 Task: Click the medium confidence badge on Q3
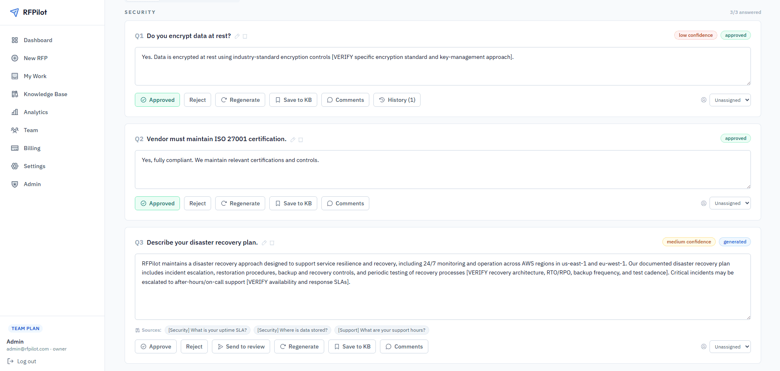click(x=689, y=242)
